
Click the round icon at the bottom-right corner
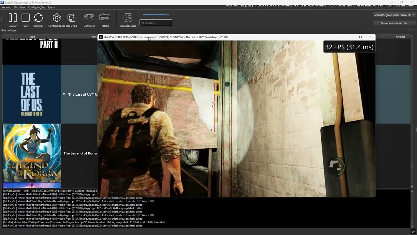tap(413, 231)
